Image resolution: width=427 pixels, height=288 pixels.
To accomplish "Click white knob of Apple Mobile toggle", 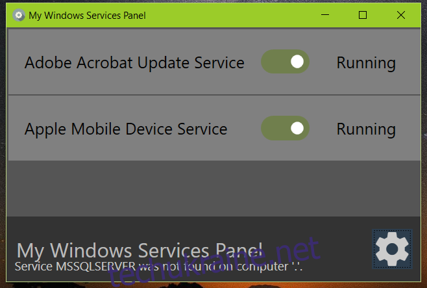I will point(297,128).
